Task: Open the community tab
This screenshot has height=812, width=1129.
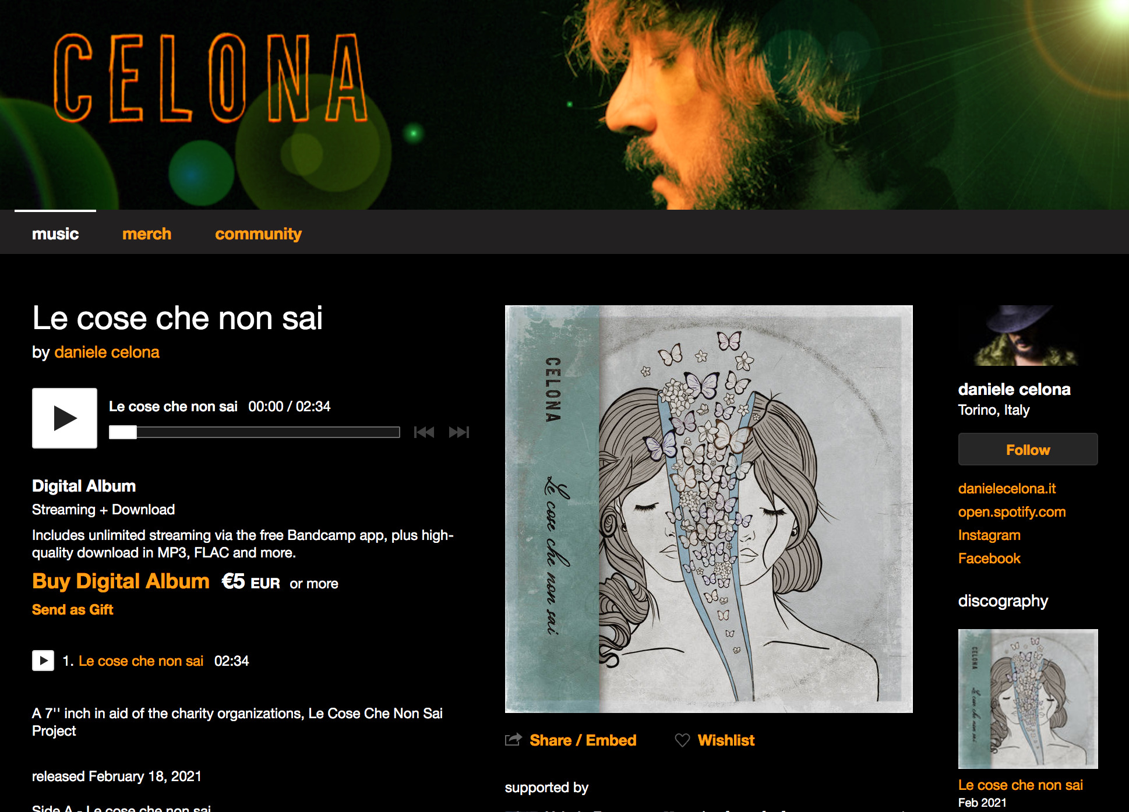Action: 258,234
